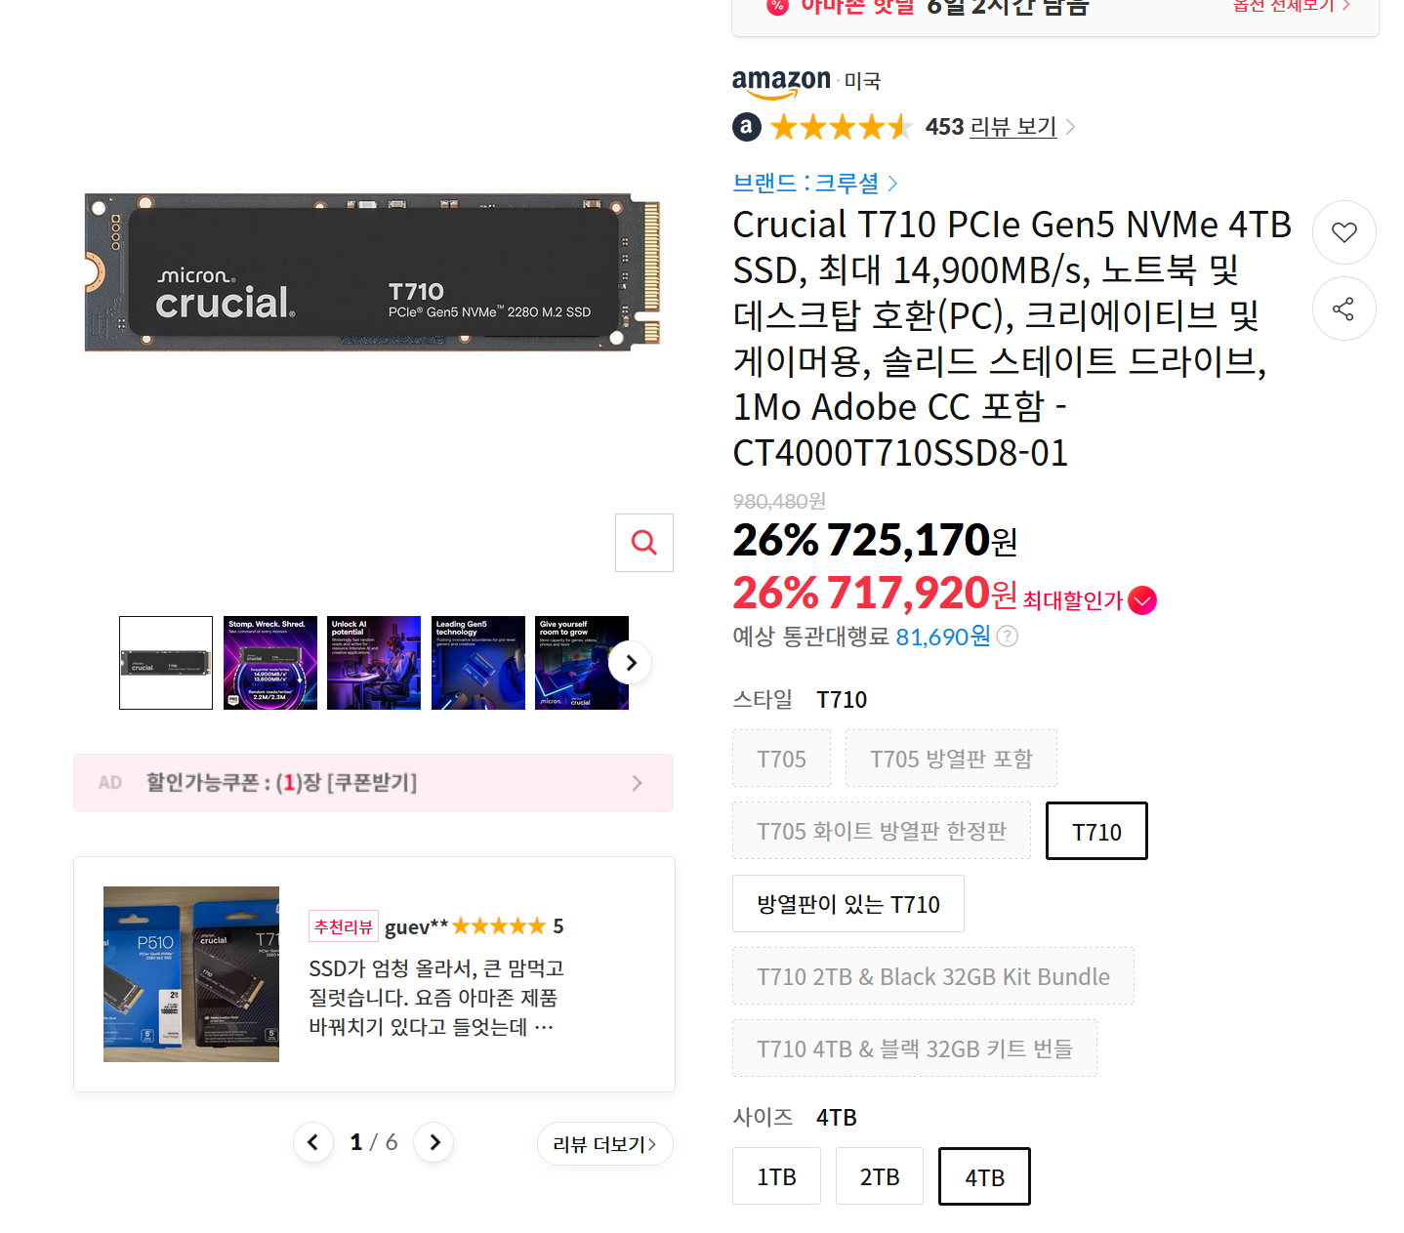Pick the 1TB size option

(776, 1176)
